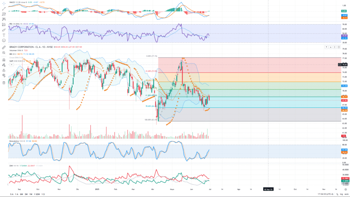Choose the text annotation tool

4,35
